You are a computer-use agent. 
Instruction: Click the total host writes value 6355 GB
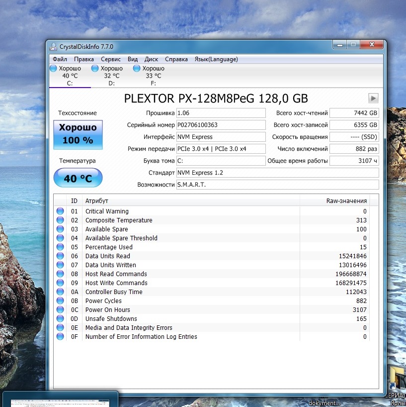pyautogui.click(x=354, y=125)
